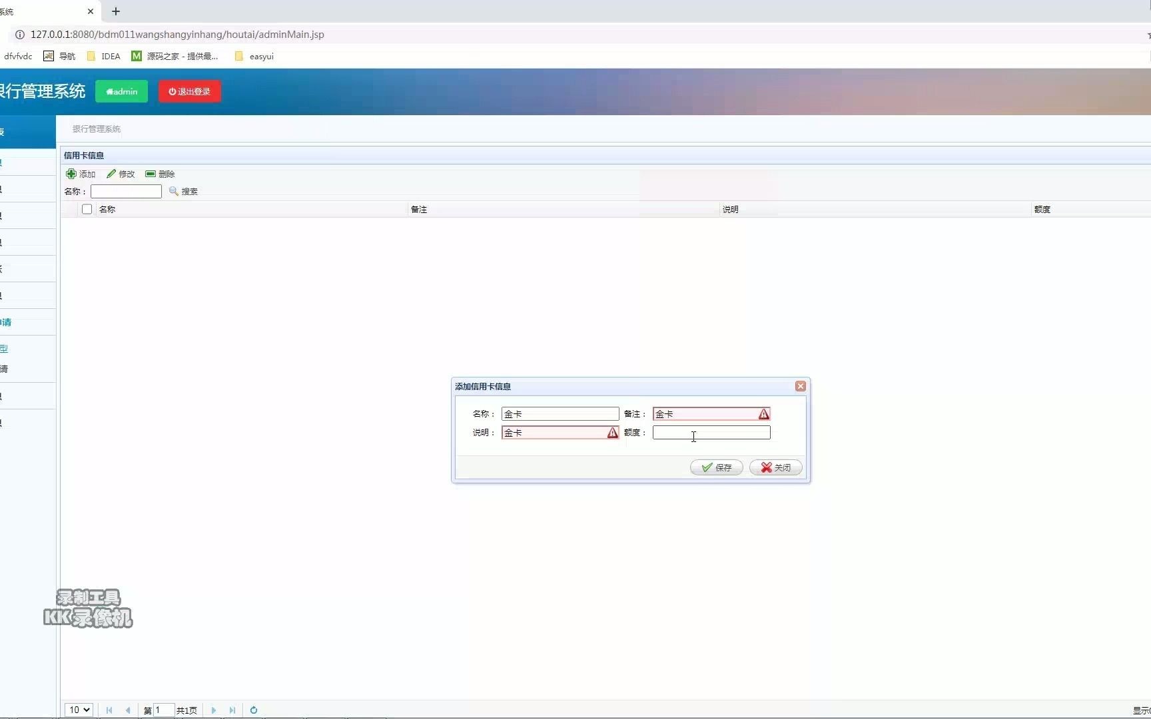
Task: Click warning icon in 备注 field
Action: click(x=764, y=414)
